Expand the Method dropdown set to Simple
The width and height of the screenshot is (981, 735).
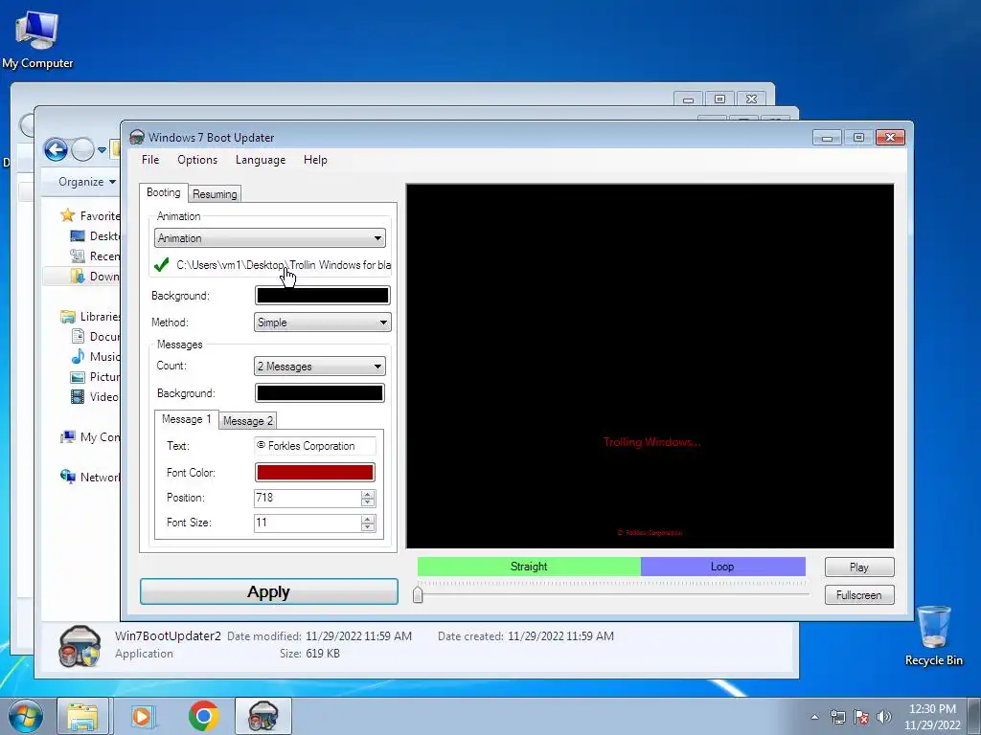pyautogui.click(x=323, y=323)
